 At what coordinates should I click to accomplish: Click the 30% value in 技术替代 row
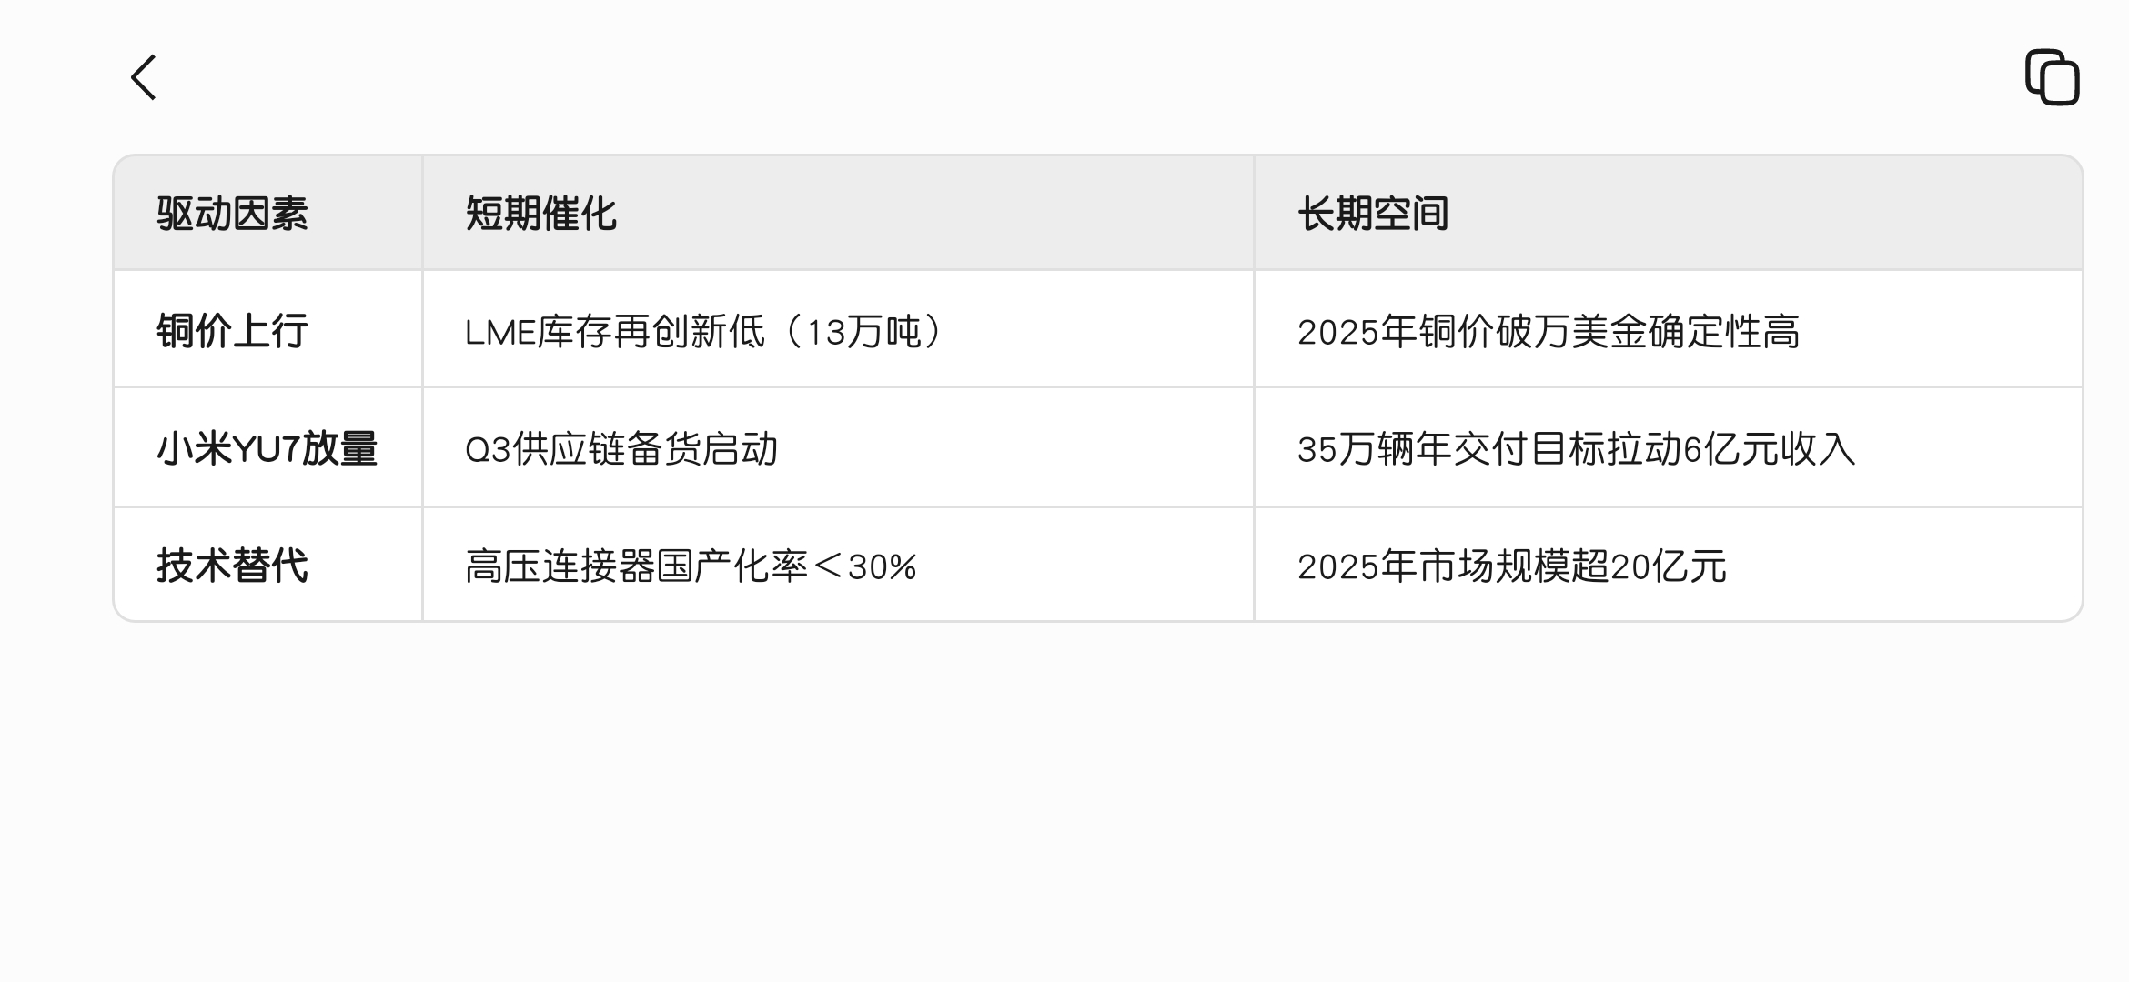pyautogui.click(x=882, y=567)
